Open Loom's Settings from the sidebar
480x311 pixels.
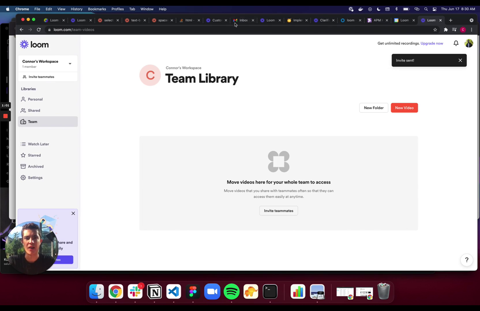point(35,178)
